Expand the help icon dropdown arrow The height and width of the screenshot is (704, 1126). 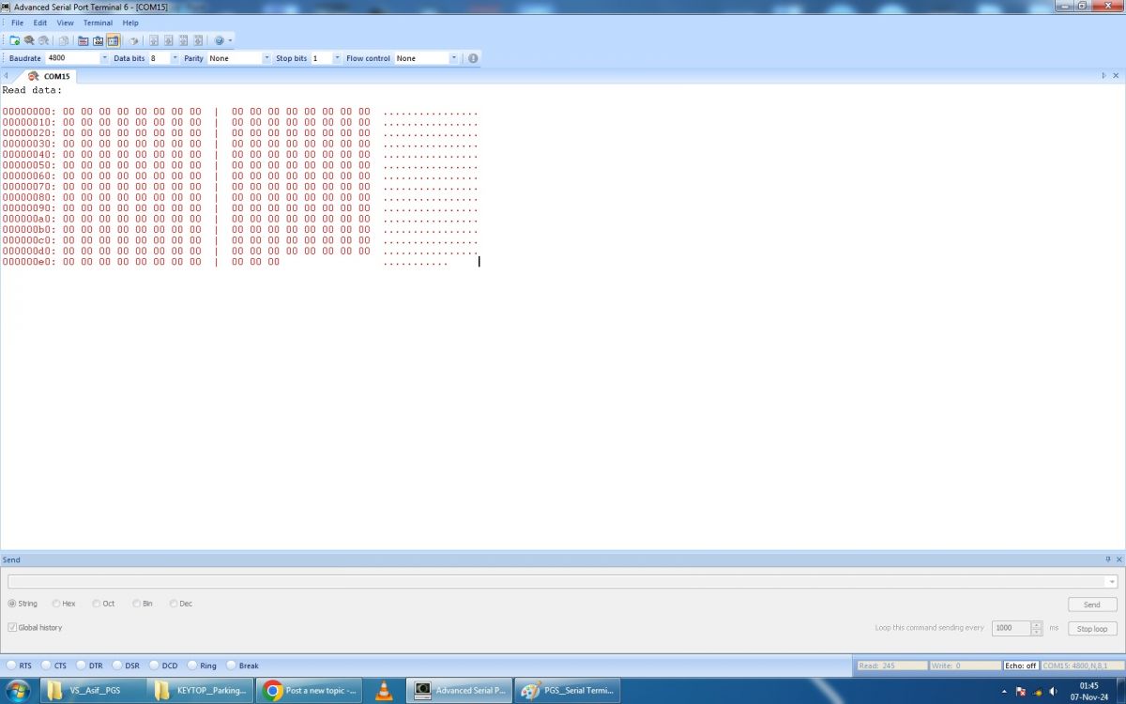tap(230, 40)
